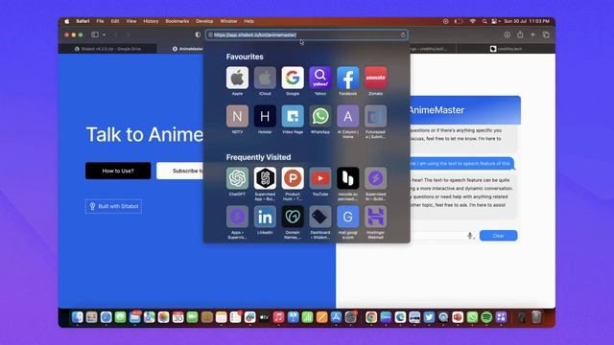Open the Yahoo favourite shortcut

click(320, 78)
